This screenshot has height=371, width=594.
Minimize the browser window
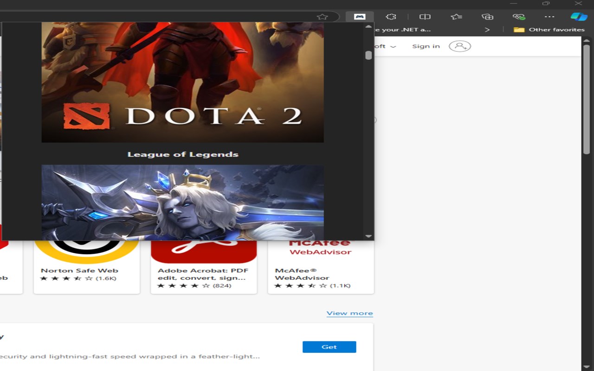point(514,4)
